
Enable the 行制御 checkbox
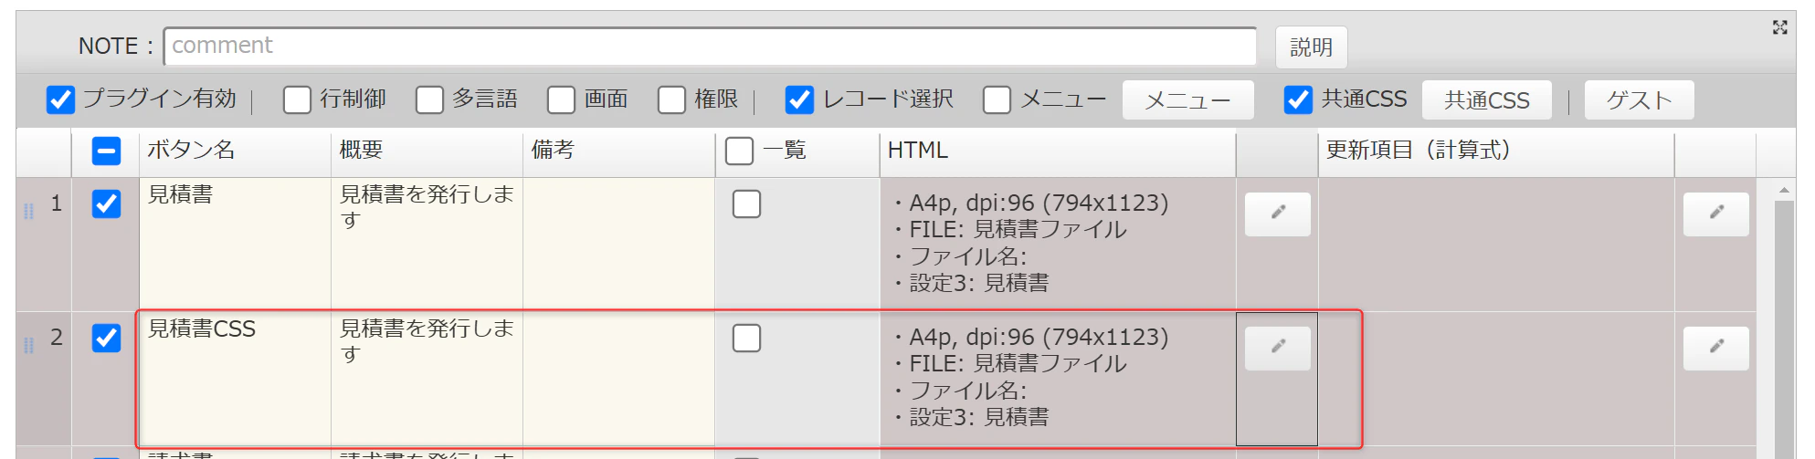(297, 99)
